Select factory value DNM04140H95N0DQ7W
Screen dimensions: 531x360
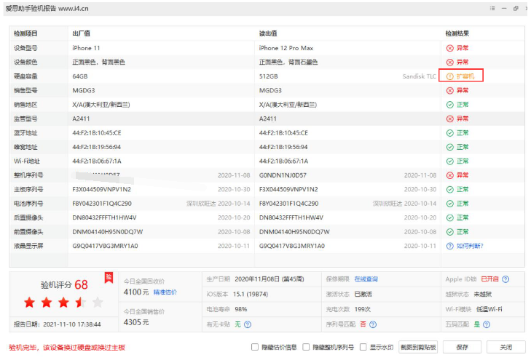tap(107, 232)
